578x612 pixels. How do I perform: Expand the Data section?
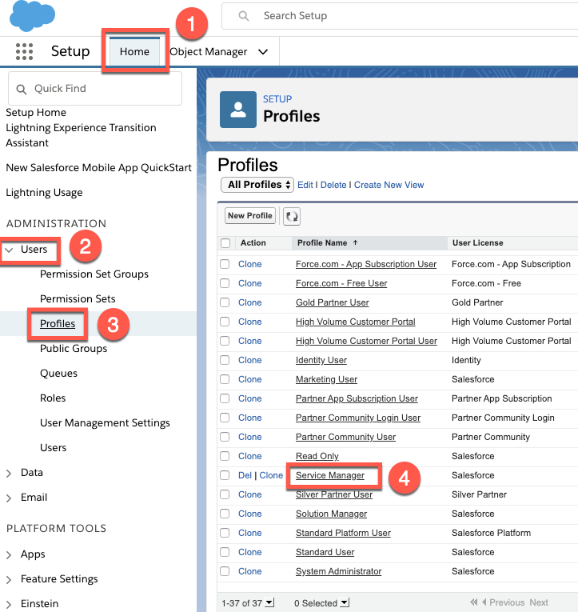tap(9, 474)
